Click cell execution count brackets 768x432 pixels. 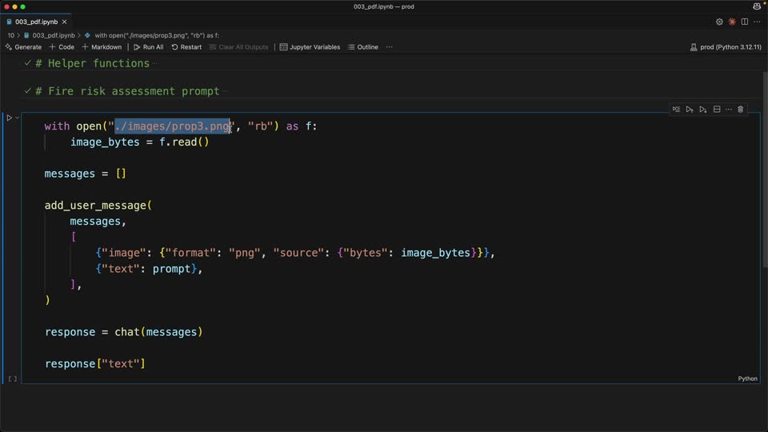[x=13, y=378]
